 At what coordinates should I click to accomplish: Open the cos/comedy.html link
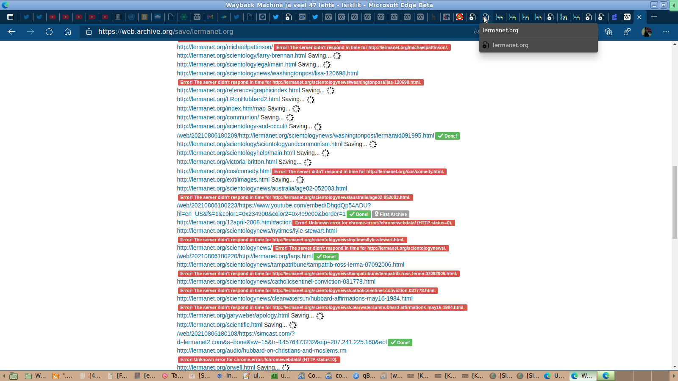[x=224, y=171]
